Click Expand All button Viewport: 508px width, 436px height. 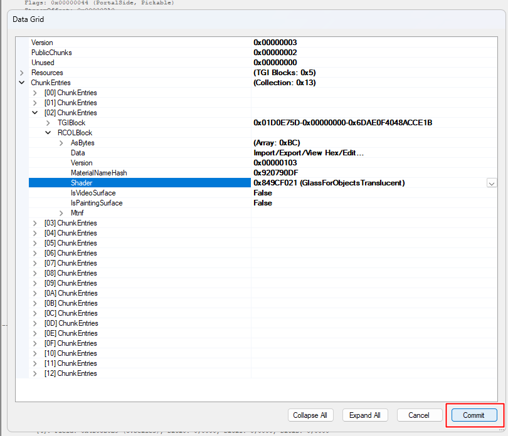365,415
